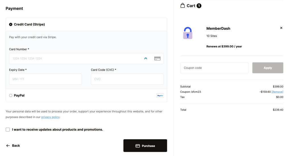This screenshot has width=291, height=156.
Task: Focus the Expiry Date MM / YY field
Action: coord(45,79)
